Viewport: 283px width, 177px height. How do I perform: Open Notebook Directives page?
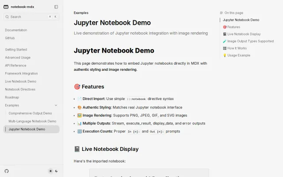tap(20, 89)
